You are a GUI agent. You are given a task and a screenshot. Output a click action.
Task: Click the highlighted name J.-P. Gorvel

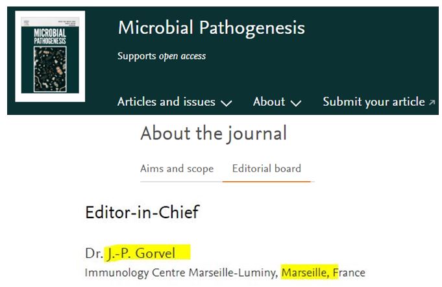pyautogui.click(x=141, y=253)
